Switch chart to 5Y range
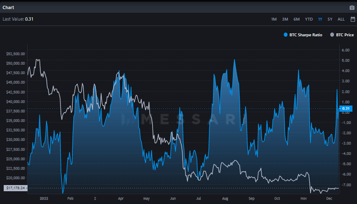The width and height of the screenshot is (357, 204). (330, 19)
